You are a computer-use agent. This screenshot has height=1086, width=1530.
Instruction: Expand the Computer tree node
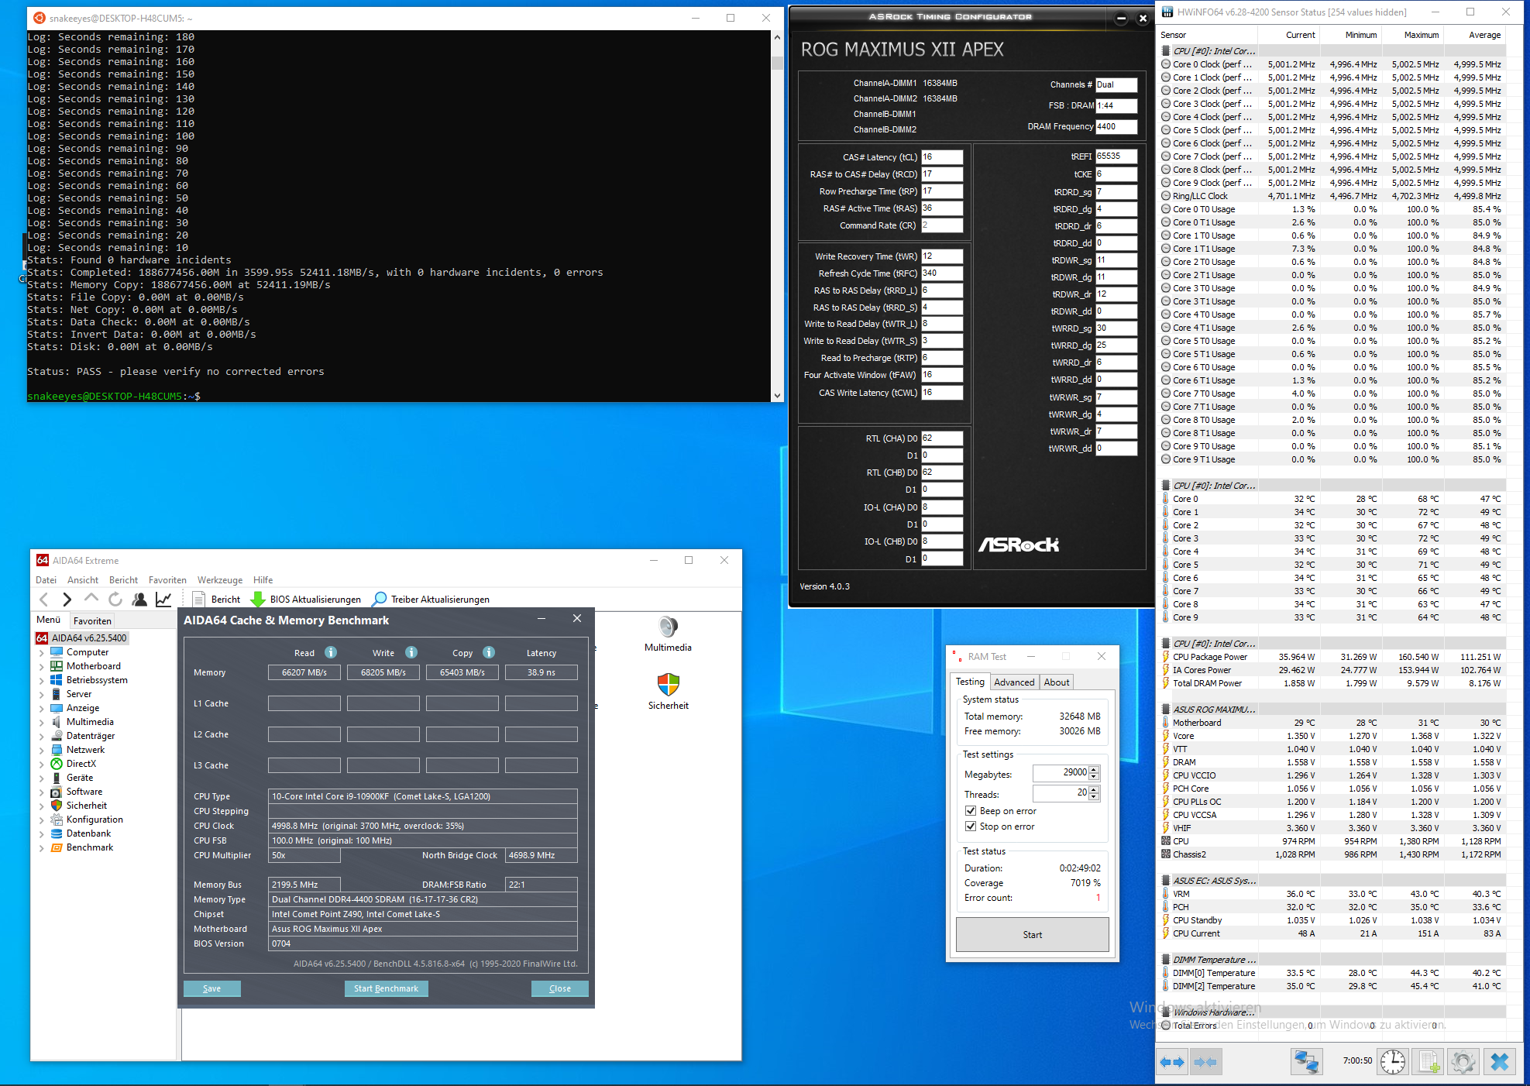tap(41, 652)
